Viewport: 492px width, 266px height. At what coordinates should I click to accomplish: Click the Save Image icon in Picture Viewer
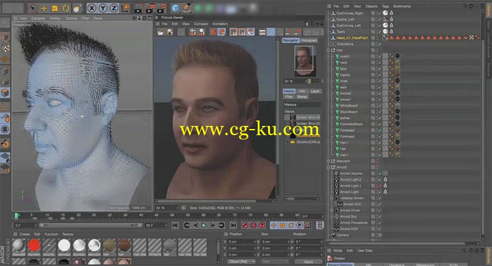pyautogui.click(x=170, y=32)
